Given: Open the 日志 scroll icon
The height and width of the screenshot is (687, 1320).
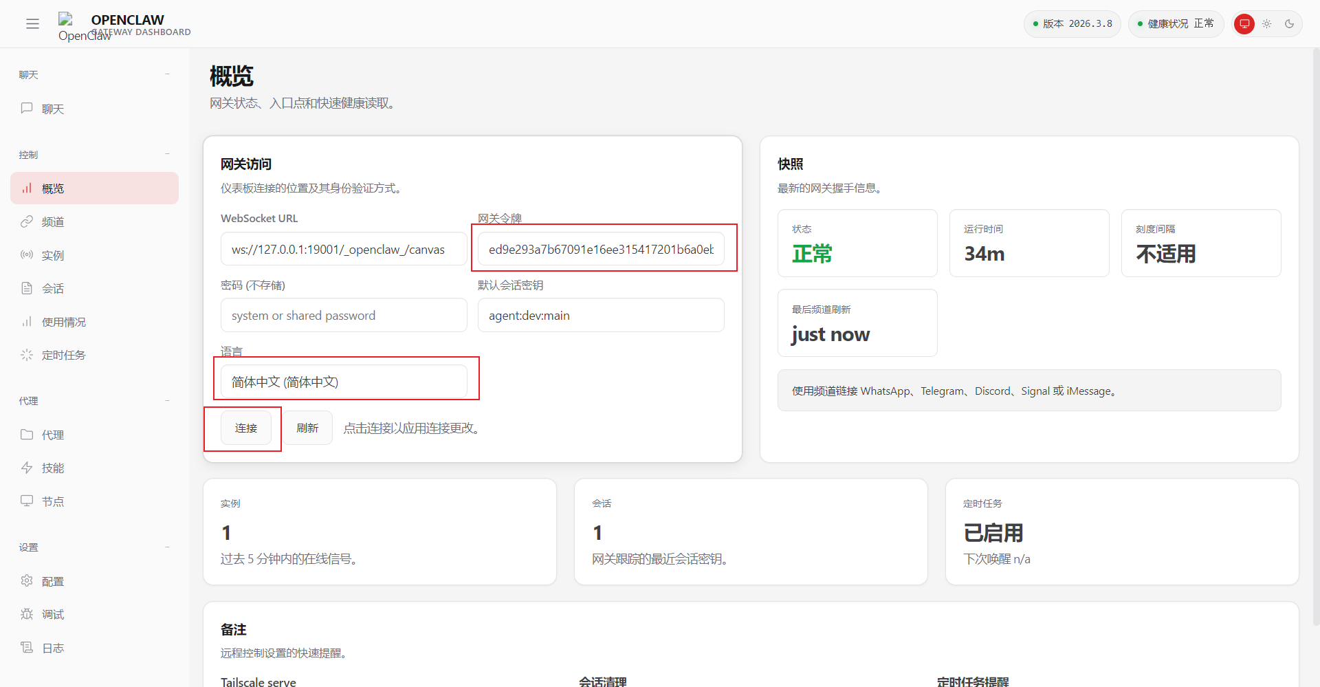Looking at the screenshot, I should click(27, 648).
